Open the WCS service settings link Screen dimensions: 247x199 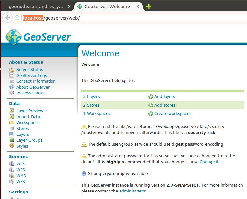pyautogui.click(x=21, y=164)
